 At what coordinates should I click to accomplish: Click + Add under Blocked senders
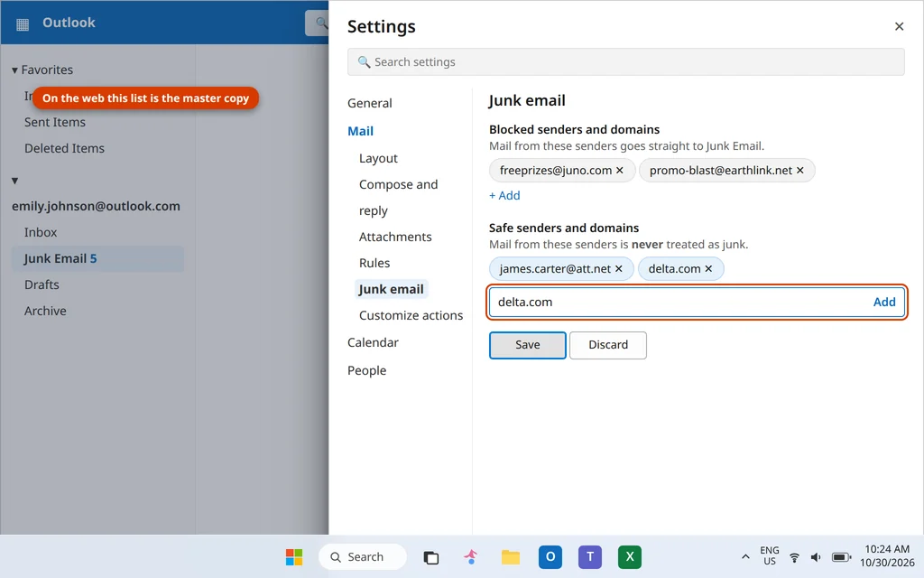click(504, 196)
